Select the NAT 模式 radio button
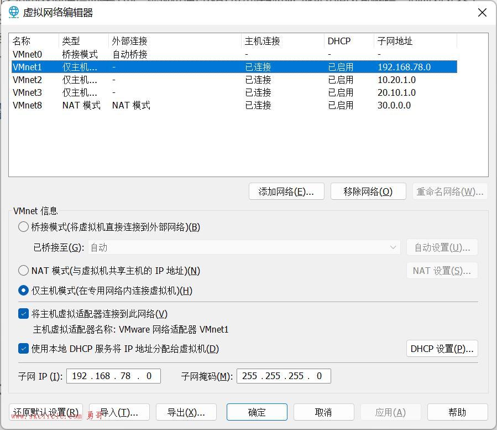 tap(23, 271)
